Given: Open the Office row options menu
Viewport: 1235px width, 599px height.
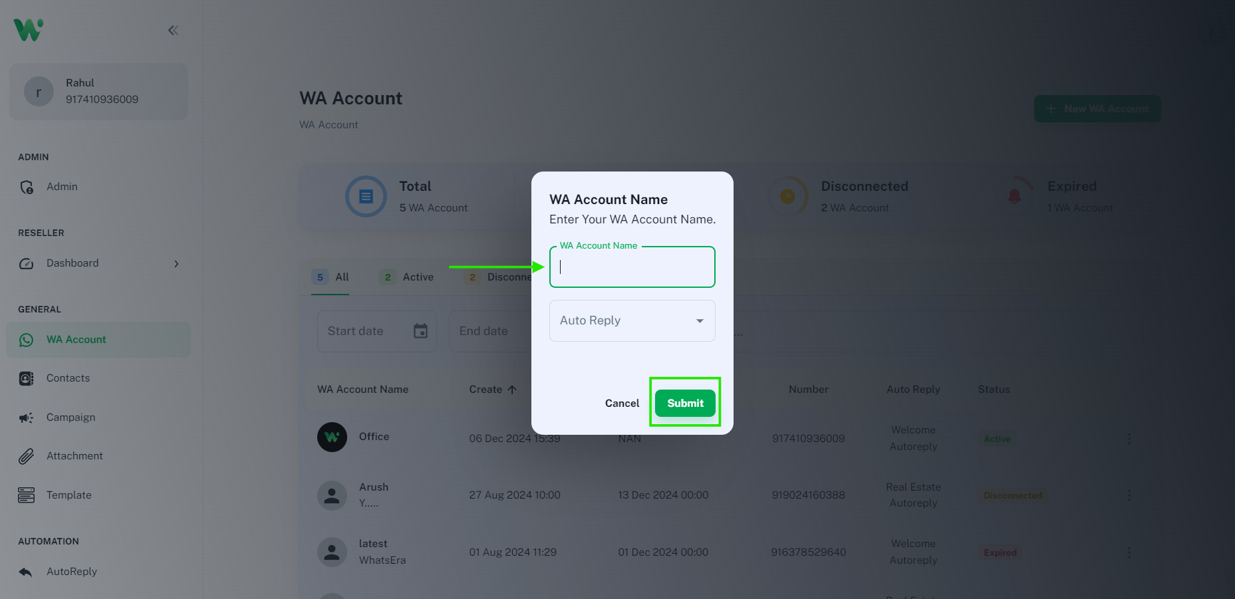Looking at the screenshot, I should coord(1129,439).
